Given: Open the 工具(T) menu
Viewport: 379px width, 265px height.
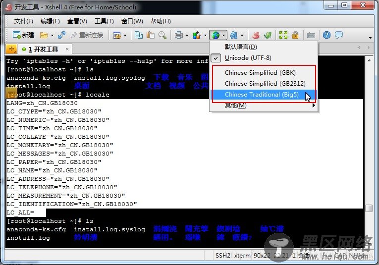Looking at the screenshot, I should tap(104, 21).
